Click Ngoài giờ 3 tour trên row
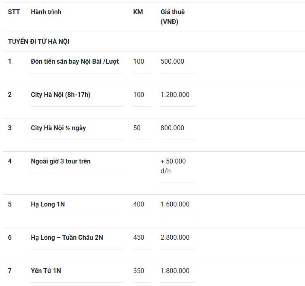 click(61, 161)
